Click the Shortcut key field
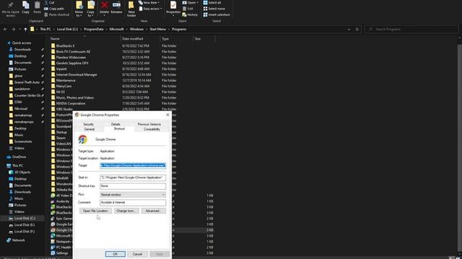 click(133, 186)
